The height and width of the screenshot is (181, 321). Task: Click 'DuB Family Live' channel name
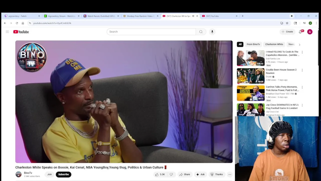273,59
